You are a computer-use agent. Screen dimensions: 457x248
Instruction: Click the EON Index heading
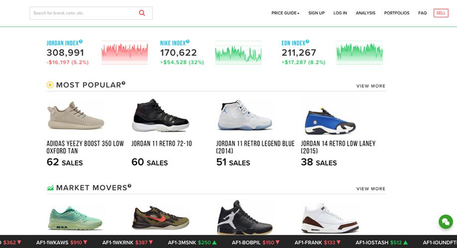pyautogui.click(x=293, y=43)
